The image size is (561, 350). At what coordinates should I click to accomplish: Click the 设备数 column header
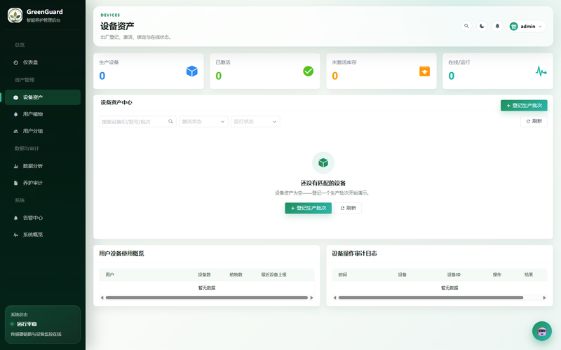[204, 274]
